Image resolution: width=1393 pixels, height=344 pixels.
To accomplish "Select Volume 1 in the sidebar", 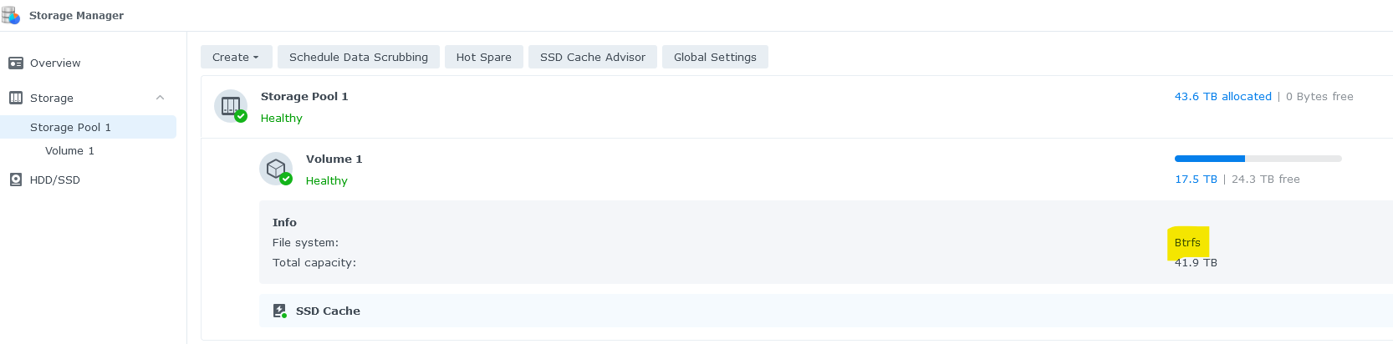I will tap(69, 151).
